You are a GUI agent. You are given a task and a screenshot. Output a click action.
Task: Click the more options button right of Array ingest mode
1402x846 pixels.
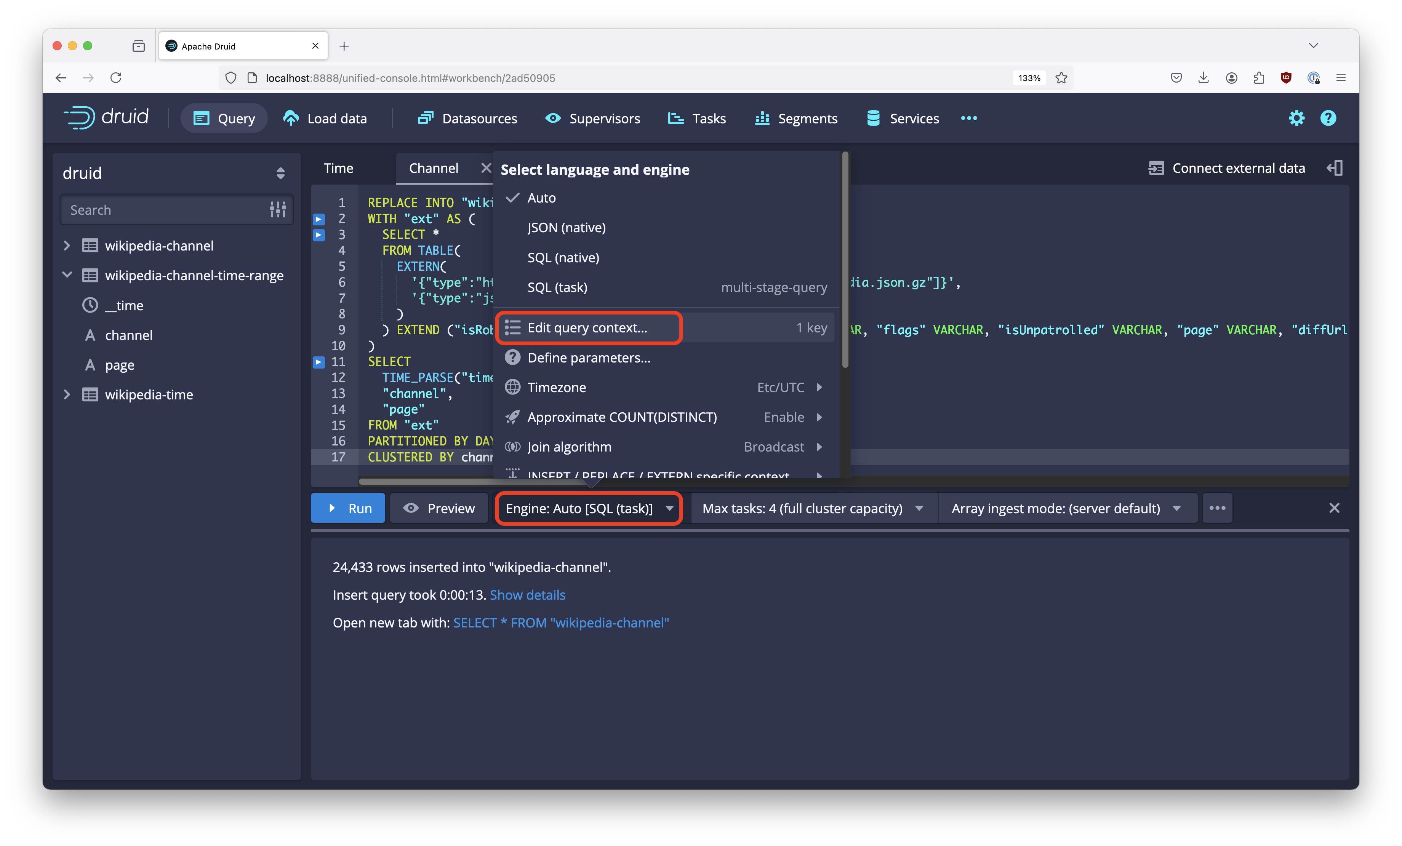1217,508
